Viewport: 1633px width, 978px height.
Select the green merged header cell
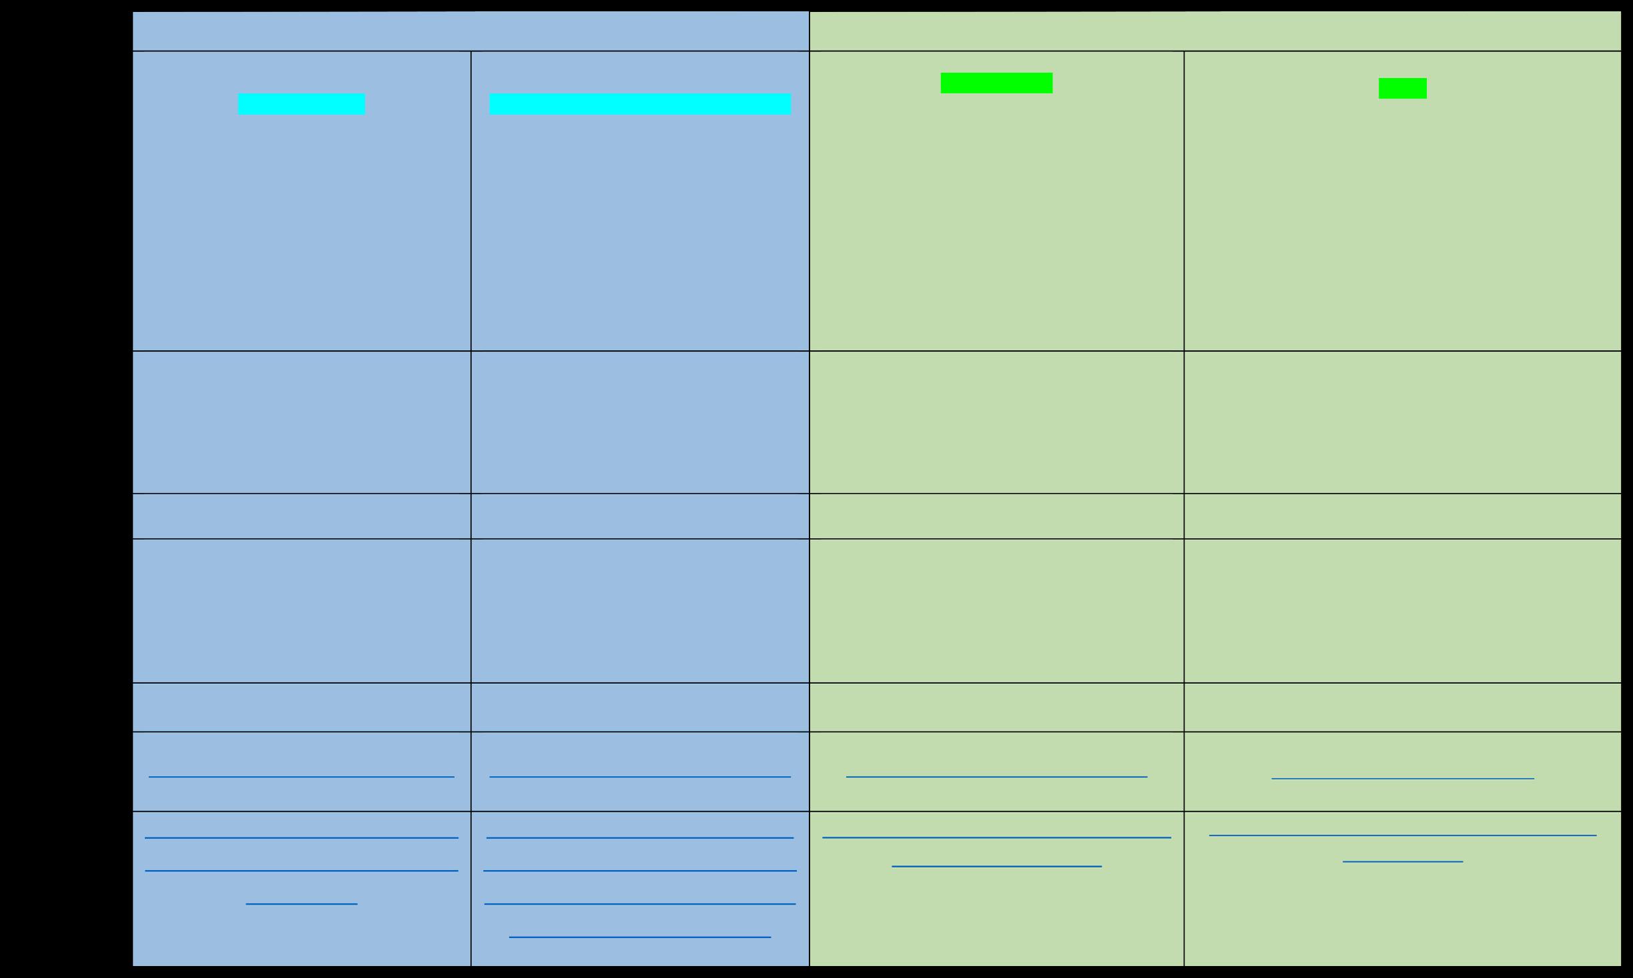[x=1215, y=31]
